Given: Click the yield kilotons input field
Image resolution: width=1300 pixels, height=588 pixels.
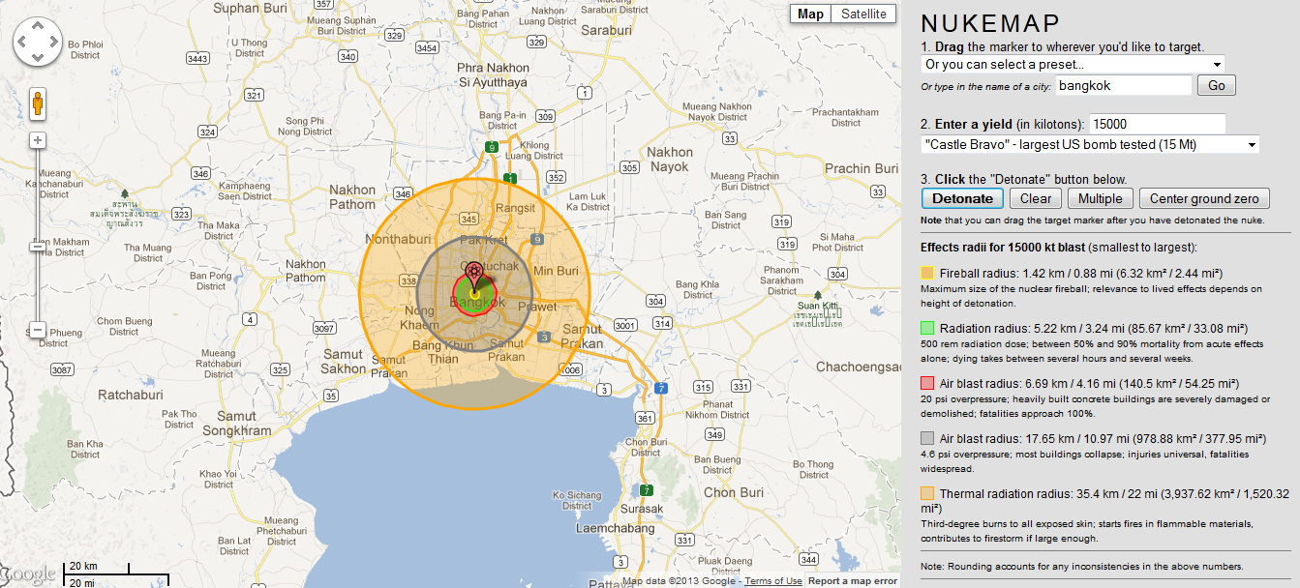Looking at the screenshot, I should (x=1158, y=124).
